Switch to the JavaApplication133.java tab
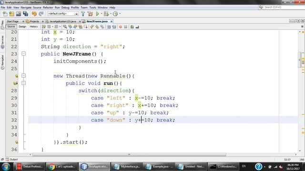This screenshot has width=305, height=171. [x=62, y=21]
